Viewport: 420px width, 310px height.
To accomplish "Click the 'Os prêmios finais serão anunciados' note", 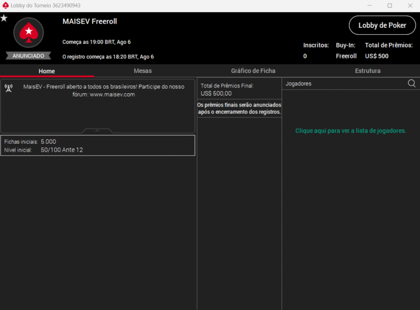I will [239, 109].
